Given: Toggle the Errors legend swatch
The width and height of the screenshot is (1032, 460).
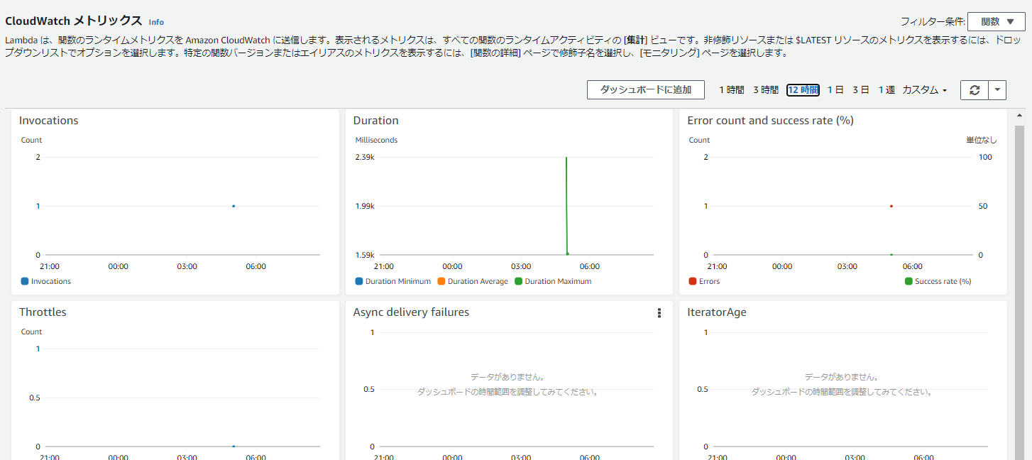Looking at the screenshot, I should pyautogui.click(x=693, y=281).
